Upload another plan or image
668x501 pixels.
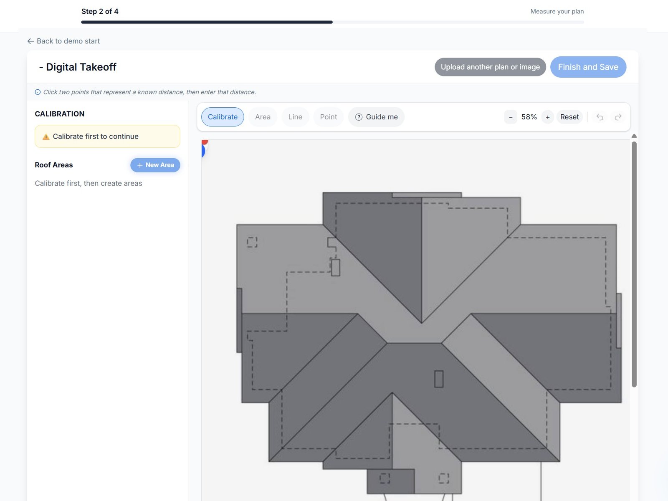[x=490, y=67]
